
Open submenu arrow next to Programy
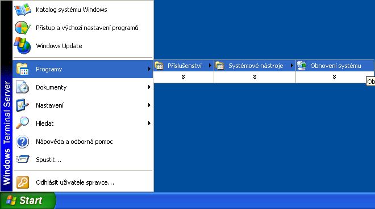pyautogui.click(x=149, y=69)
